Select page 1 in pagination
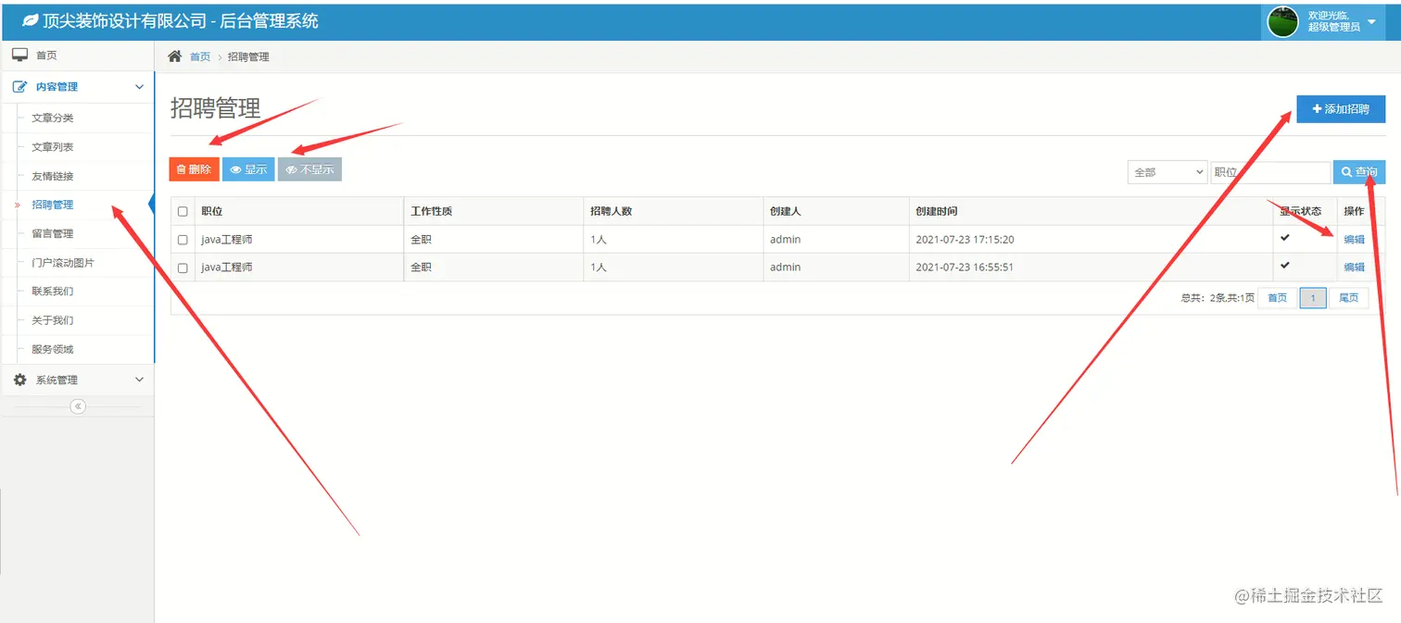 pos(1313,298)
